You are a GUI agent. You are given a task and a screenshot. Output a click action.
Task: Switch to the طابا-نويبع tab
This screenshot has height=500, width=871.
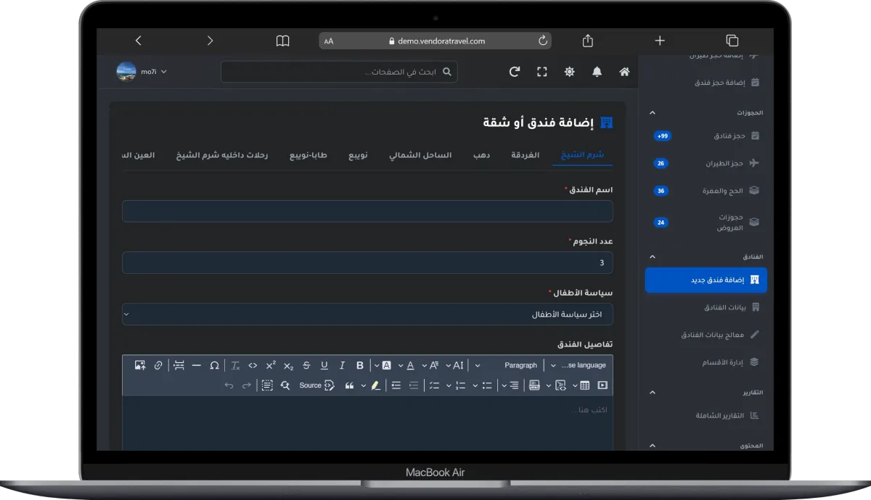[308, 155]
